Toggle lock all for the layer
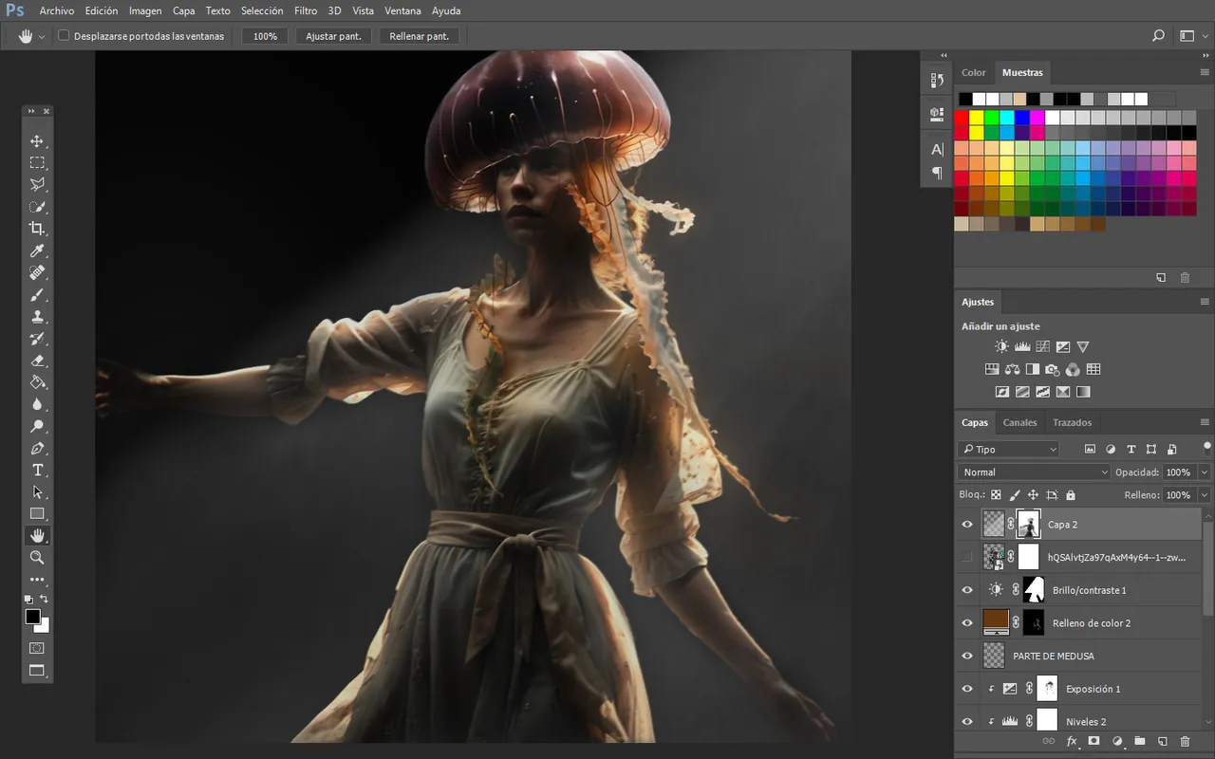The height and width of the screenshot is (759, 1215). click(1071, 495)
